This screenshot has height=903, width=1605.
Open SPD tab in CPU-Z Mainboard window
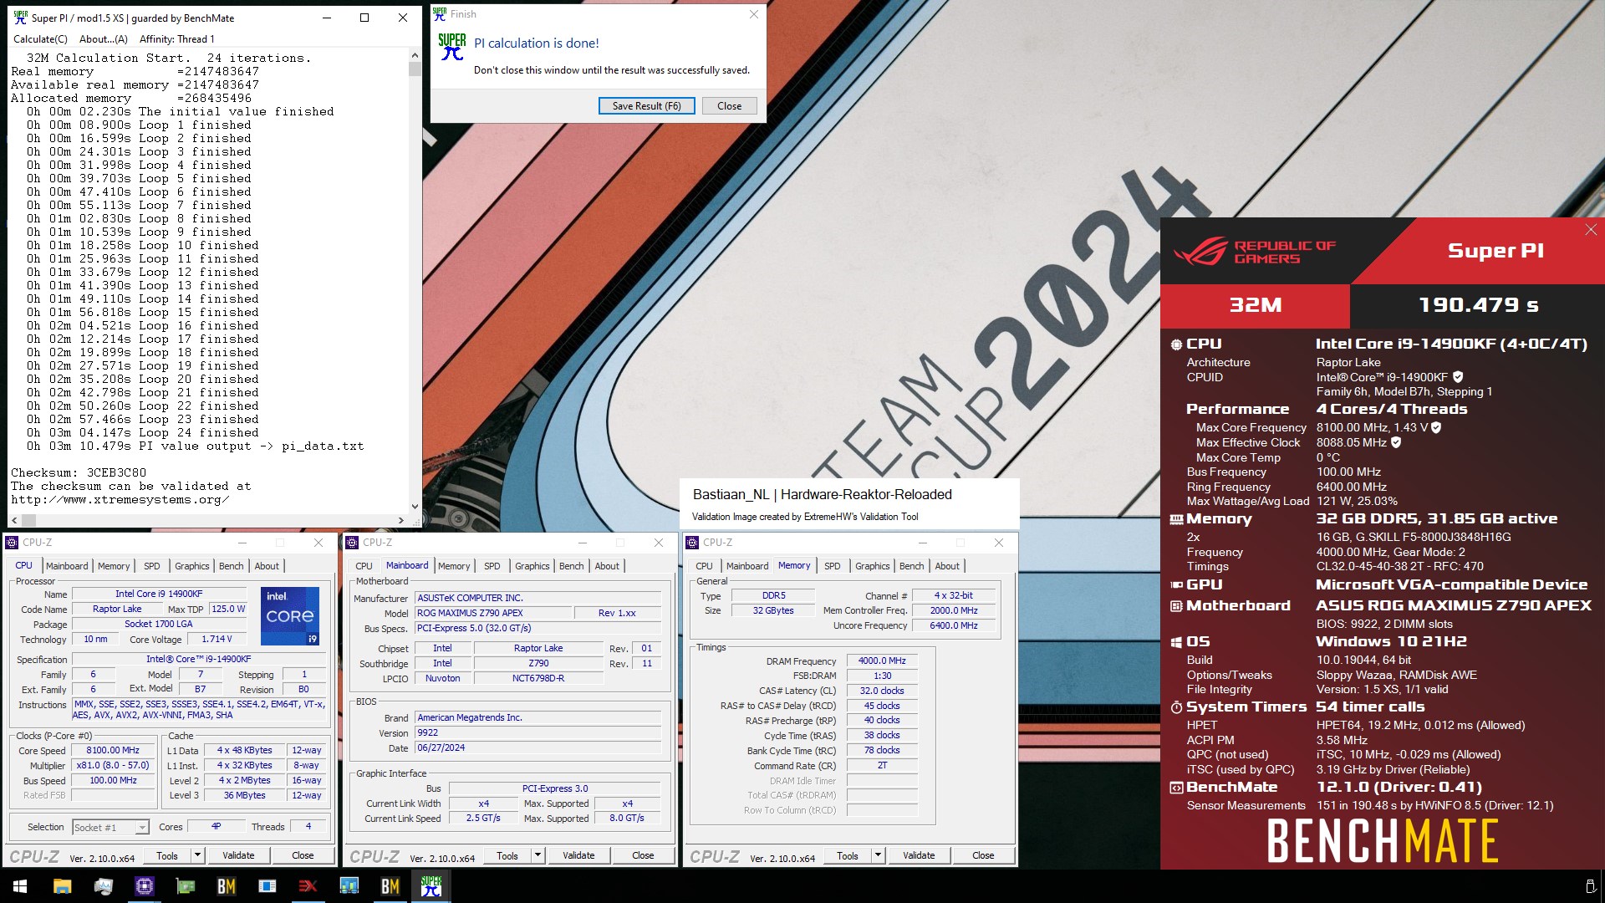pyautogui.click(x=492, y=566)
